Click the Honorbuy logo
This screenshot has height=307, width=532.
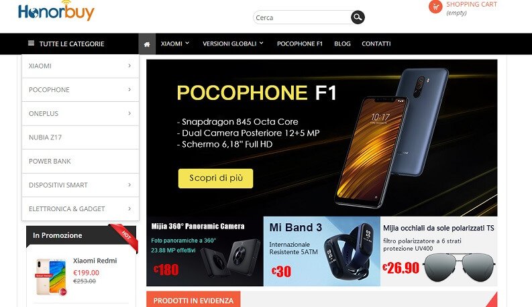coord(56,11)
